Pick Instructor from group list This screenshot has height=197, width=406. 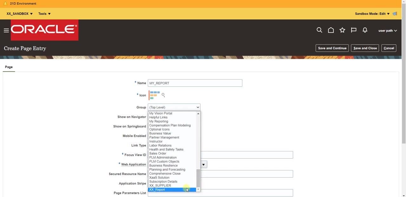[x=172, y=142]
